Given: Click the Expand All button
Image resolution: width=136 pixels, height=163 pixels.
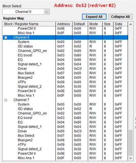Looking at the screenshot, I should (94, 17).
